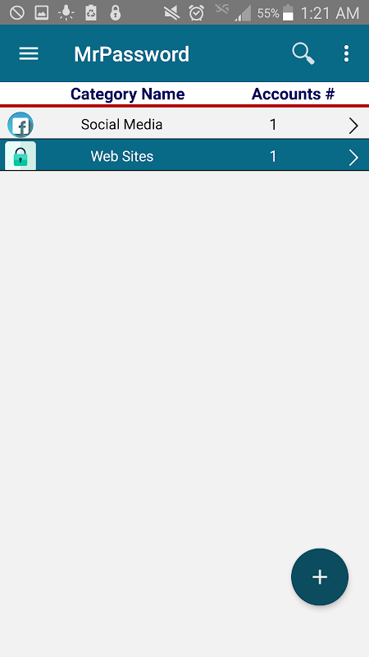Screen dimensions: 369x657
Task: Tap the alarm clock status icon
Action: point(196,13)
